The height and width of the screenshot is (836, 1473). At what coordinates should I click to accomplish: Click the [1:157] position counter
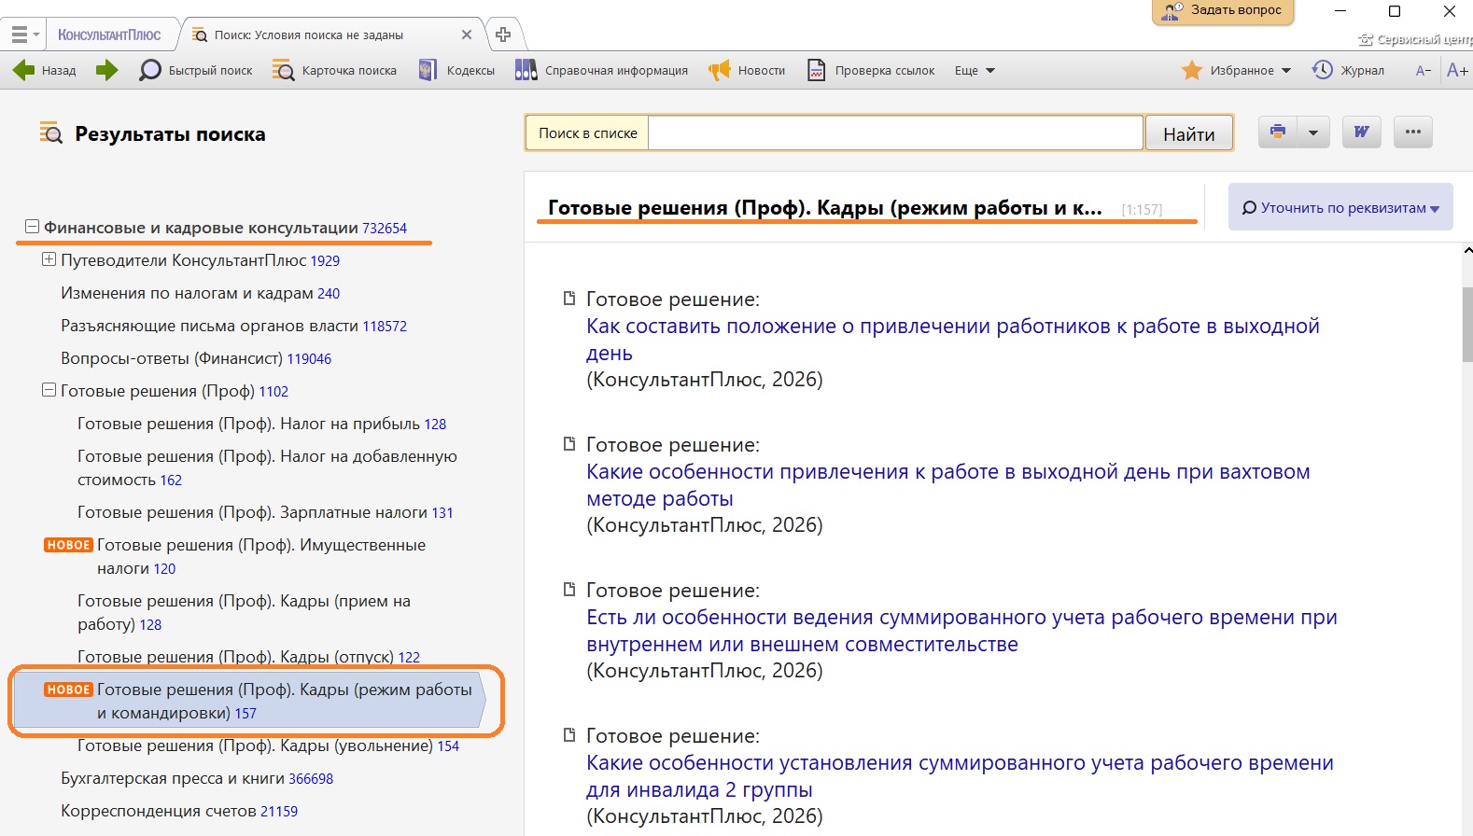(1142, 210)
